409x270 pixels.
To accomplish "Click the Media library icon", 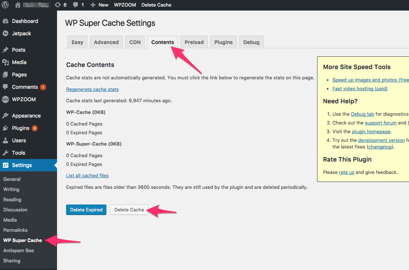I will (x=5, y=62).
